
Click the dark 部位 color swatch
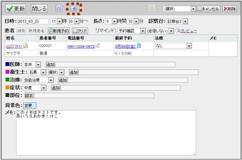(x=7, y=95)
